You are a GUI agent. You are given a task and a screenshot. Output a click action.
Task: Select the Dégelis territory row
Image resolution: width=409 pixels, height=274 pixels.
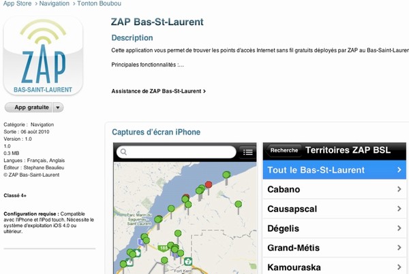pyautogui.click(x=335, y=228)
